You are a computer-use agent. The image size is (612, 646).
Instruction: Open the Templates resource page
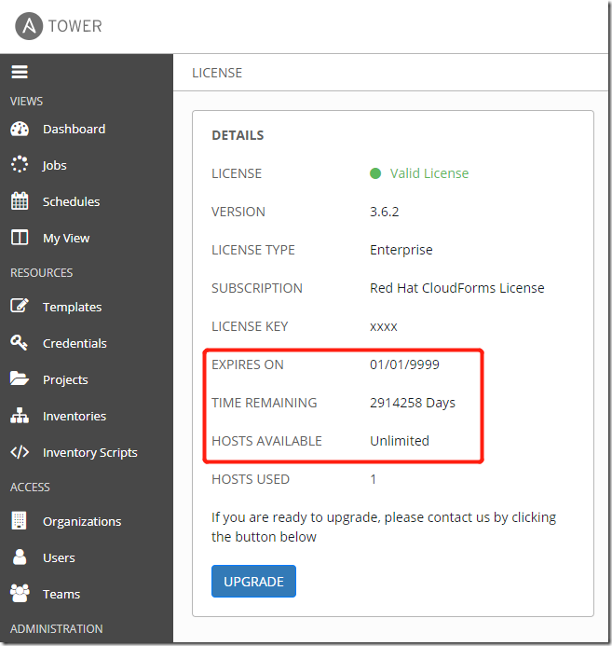coord(72,307)
